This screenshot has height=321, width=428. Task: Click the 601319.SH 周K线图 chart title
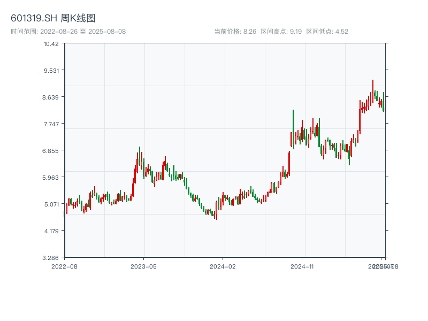coord(53,19)
